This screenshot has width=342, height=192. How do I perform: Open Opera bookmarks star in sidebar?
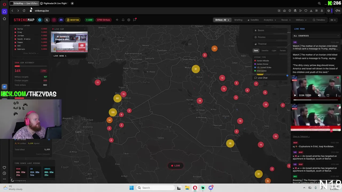coord(4,19)
